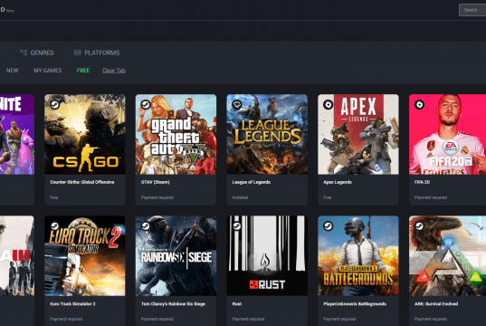Open the Apex Legends cover art
486x326 pixels.
point(358,134)
